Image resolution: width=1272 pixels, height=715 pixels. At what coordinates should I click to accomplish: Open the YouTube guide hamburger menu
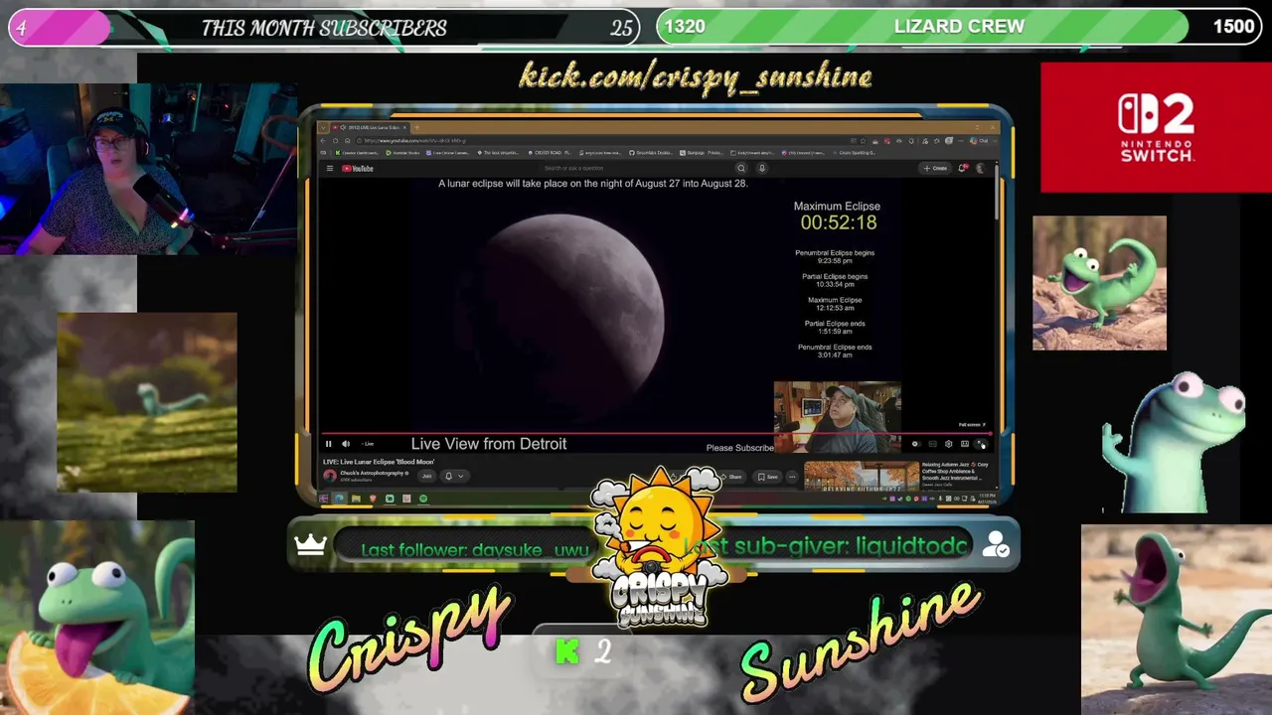click(x=329, y=168)
